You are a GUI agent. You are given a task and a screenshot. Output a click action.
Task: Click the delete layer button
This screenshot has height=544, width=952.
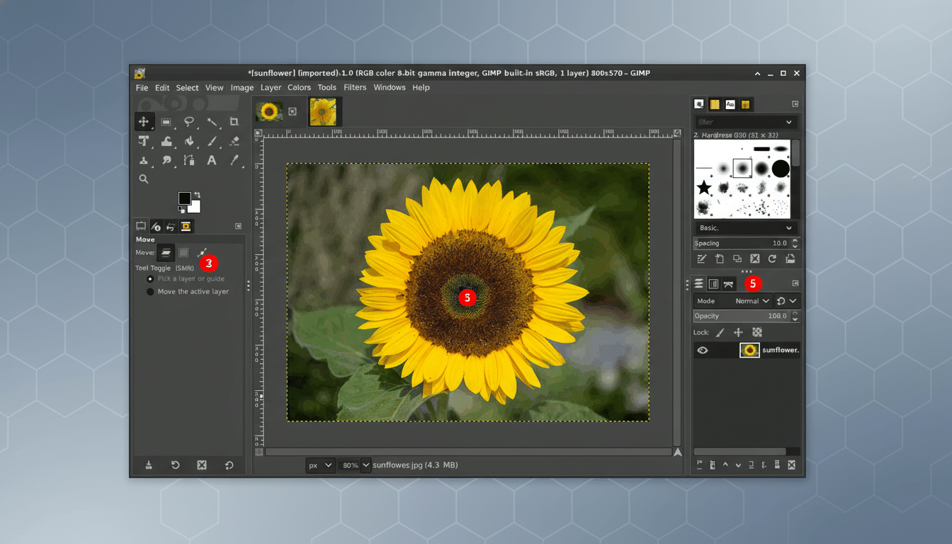coord(791,465)
